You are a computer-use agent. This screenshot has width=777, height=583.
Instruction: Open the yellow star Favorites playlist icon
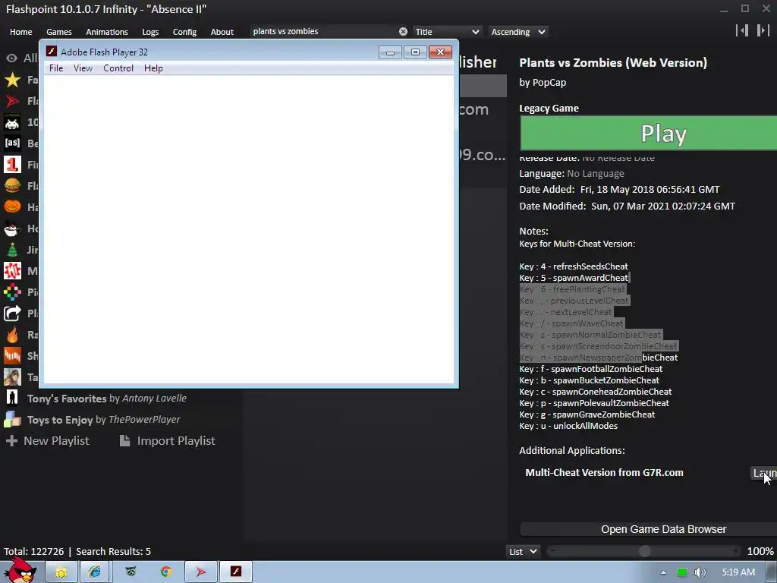pyautogui.click(x=12, y=80)
